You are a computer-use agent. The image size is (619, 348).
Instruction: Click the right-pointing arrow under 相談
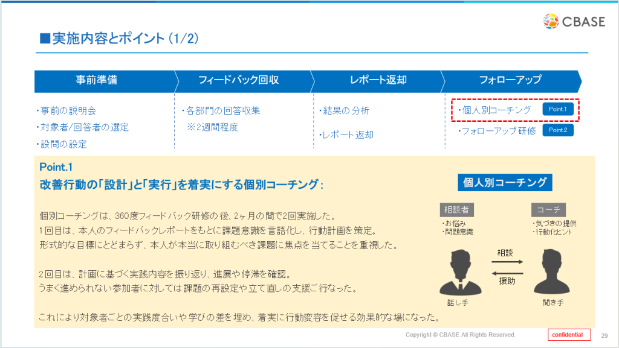point(505,262)
